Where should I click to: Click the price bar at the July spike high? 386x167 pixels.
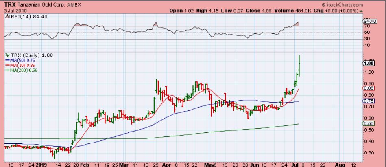point(299,65)
